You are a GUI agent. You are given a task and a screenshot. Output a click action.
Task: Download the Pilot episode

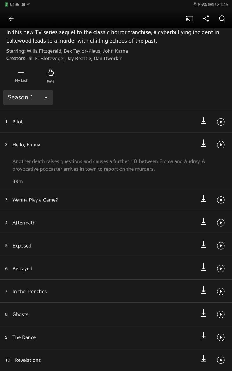pos(204,120)
